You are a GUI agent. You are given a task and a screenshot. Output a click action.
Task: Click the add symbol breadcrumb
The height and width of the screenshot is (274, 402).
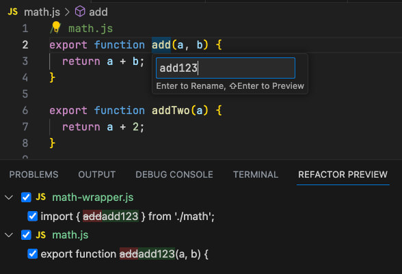98,12
